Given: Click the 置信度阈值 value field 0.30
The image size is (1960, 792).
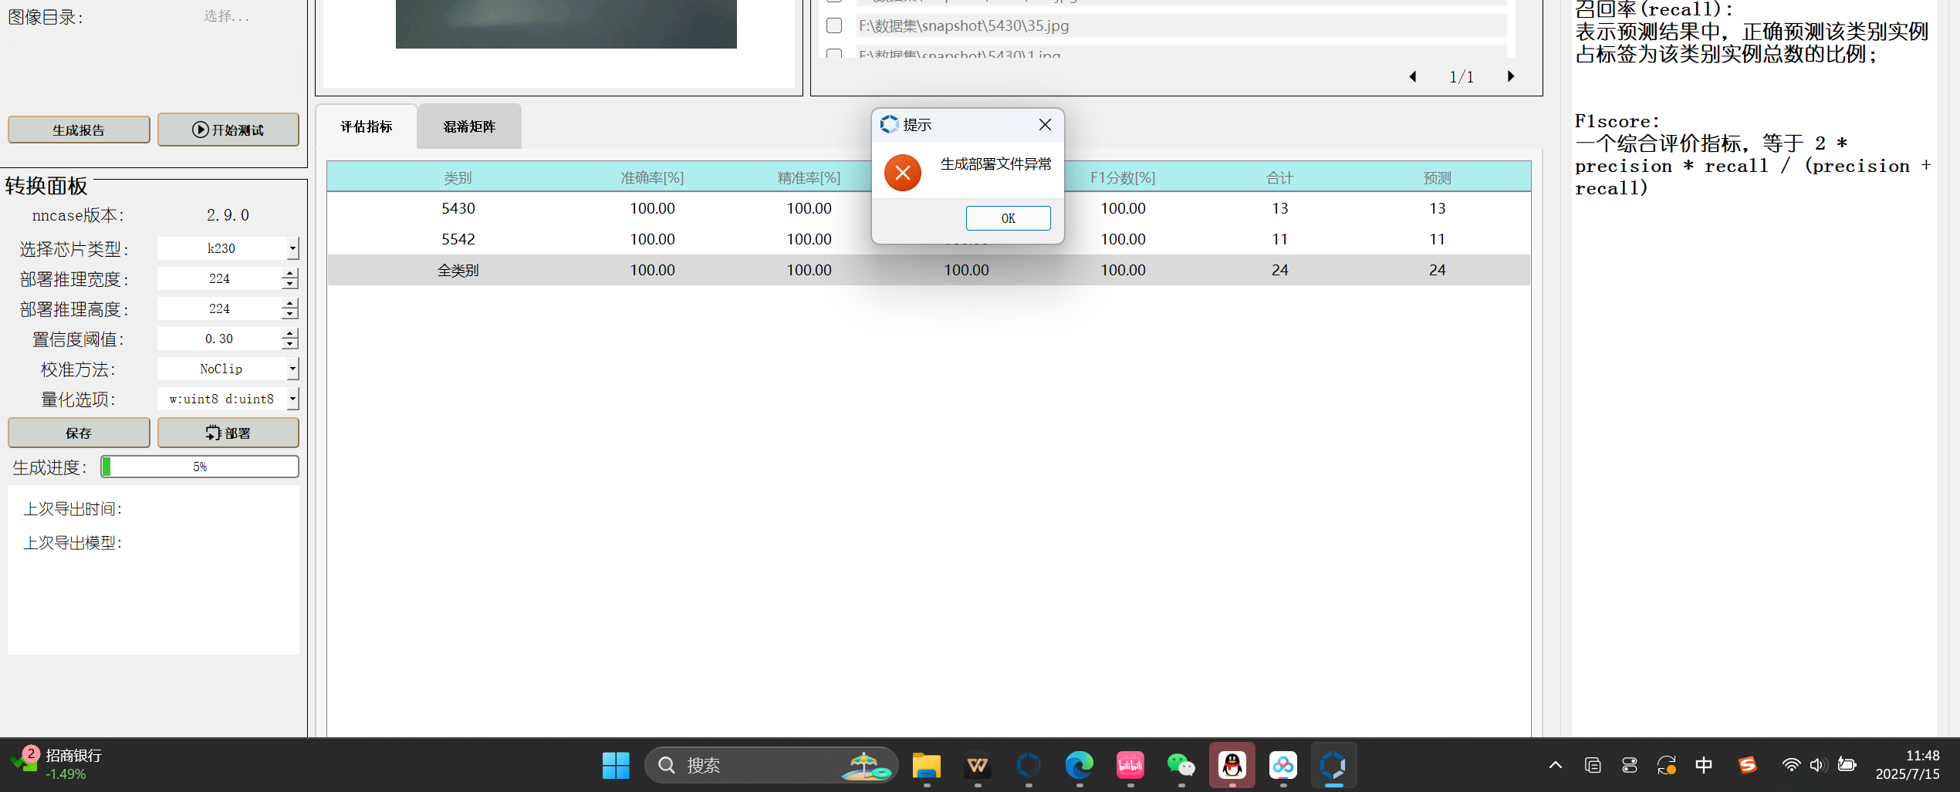Looking at the screenshot, I should [220, 339].
